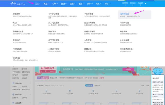This screenshot has width=165, height=105.
Task: Click the pink 立即报名 banner button
Action: tap(128, 69)
